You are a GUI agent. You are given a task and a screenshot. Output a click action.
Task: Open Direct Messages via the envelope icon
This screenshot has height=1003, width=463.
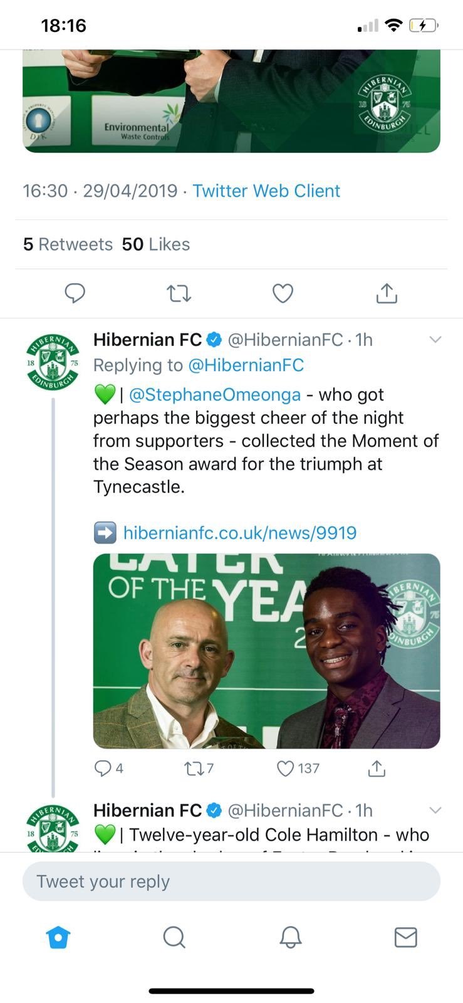click(x=405, y=938)
